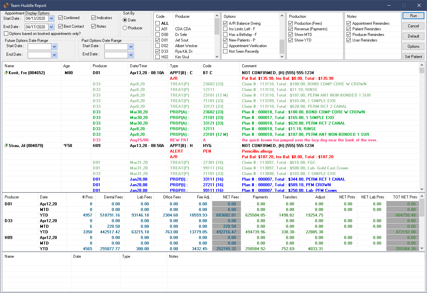Uncheck Producer Reminders checkbox
The width and height of the screenshot is (427, 293).
coord(349,35)
